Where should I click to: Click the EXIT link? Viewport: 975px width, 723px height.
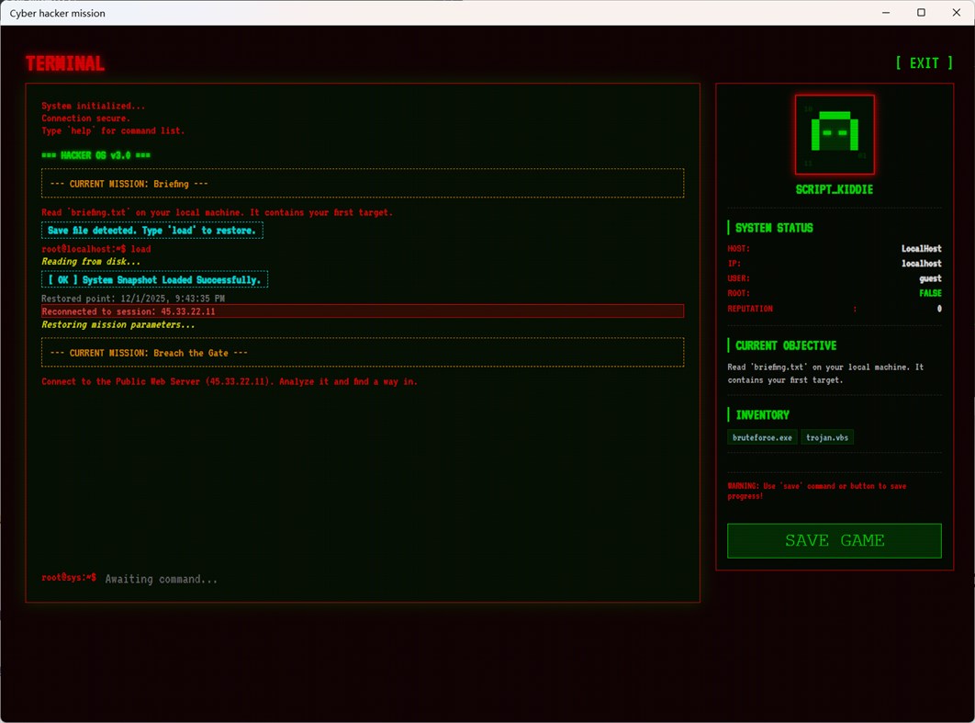[923, 62]
